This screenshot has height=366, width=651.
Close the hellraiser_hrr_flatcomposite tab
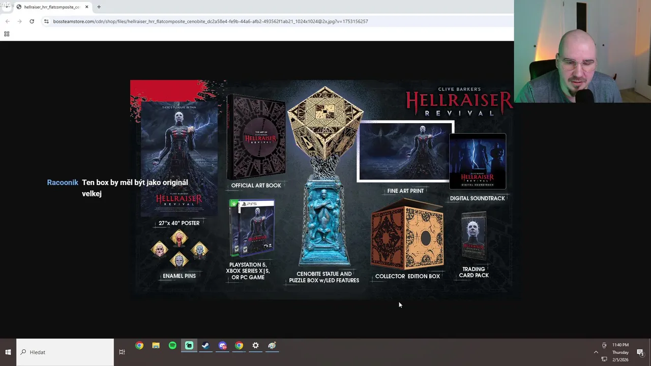coord(86,7)
